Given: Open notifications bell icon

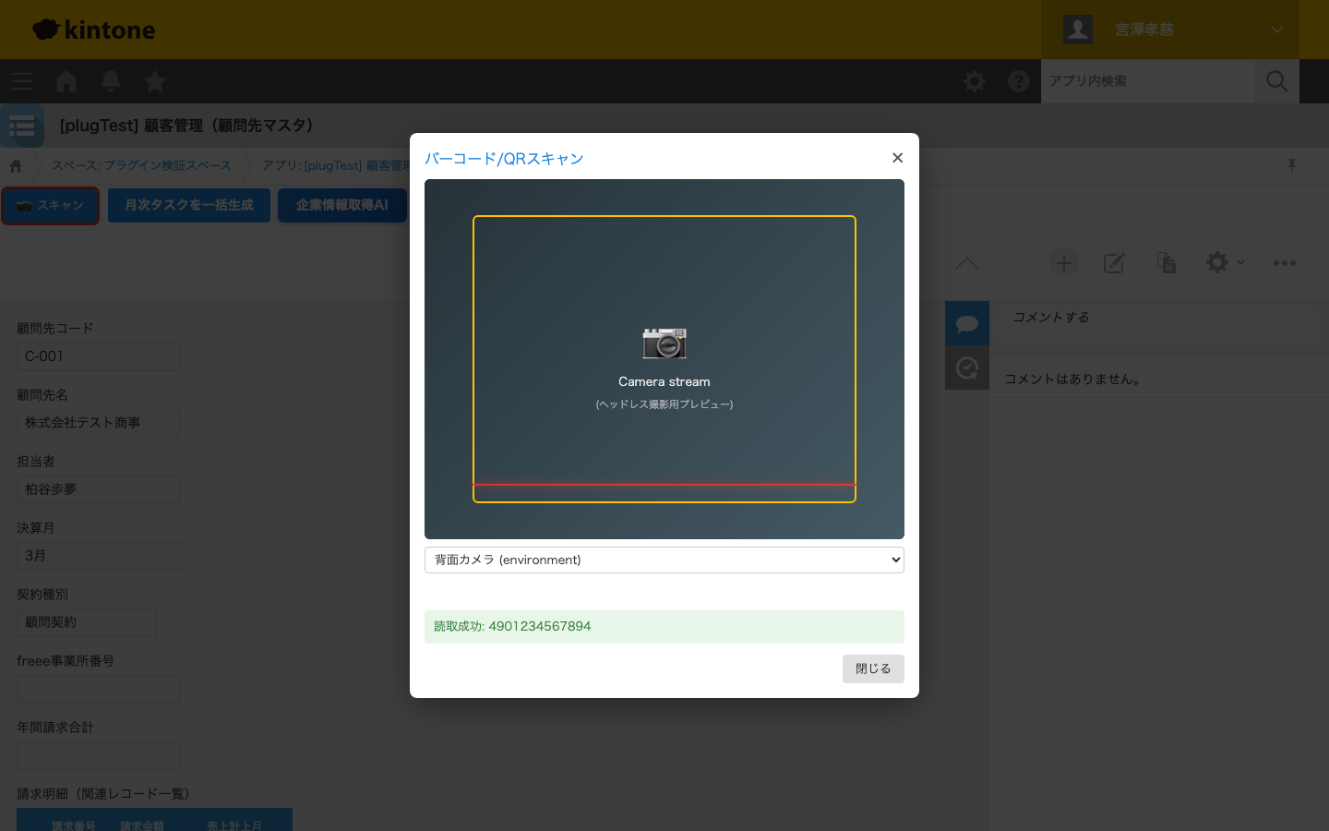Looking at the screenshot, I should click(111, 81).
